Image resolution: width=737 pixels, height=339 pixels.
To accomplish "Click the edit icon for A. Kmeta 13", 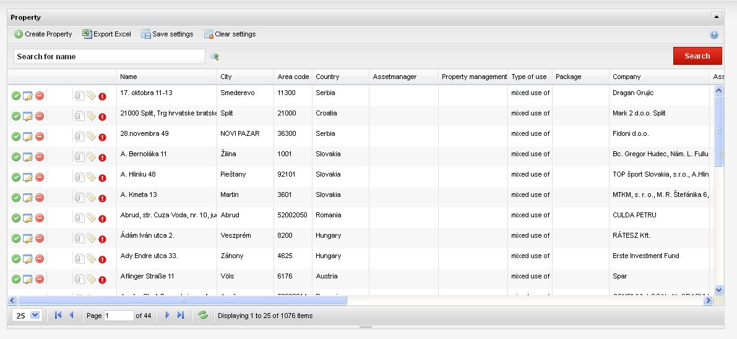I will coord(28,198).
